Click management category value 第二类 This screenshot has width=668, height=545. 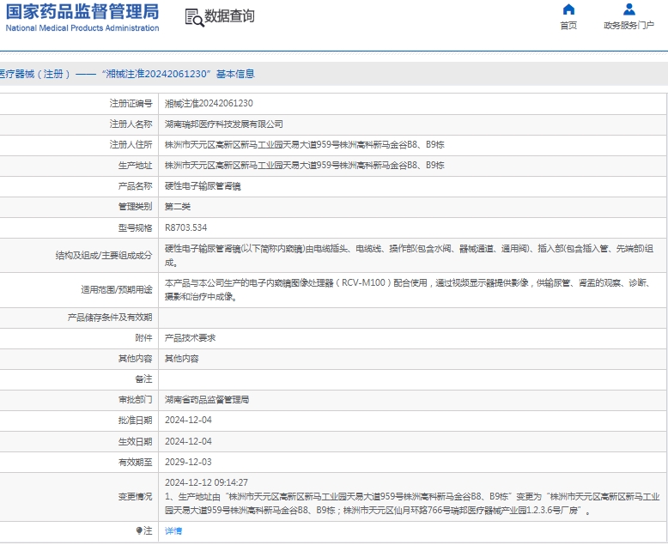pyautogui.click(x=178, y=207)
